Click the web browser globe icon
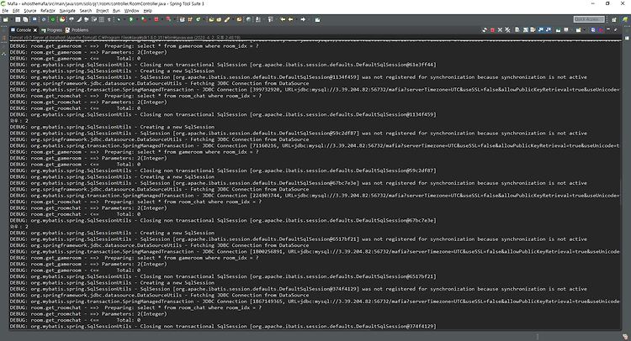631x341 pixels. tap(248, 19)
